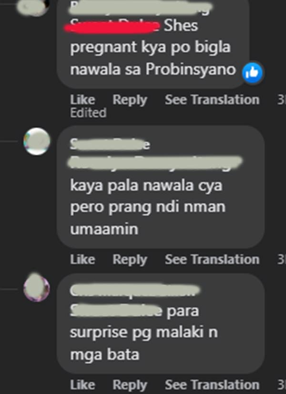Reply to the 'nawala sa Probinsyano' comment
The image size is (286, 394).
click(130, 100)
